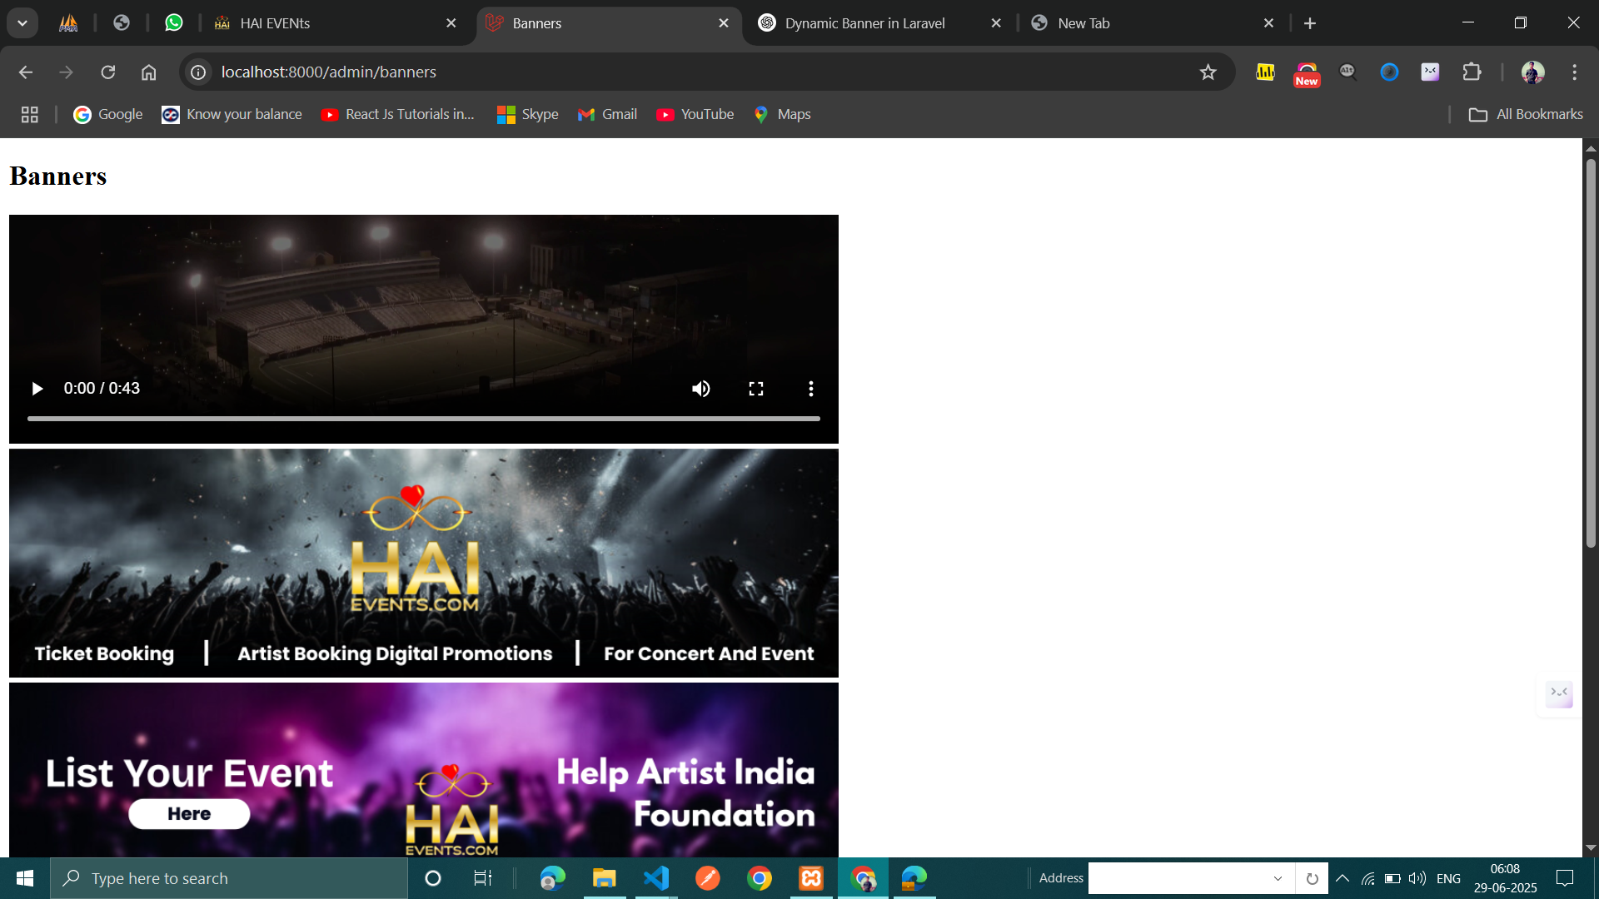Open the extension with New badge
Screen dimensions: 1599x899
(x=1307, y=74)
